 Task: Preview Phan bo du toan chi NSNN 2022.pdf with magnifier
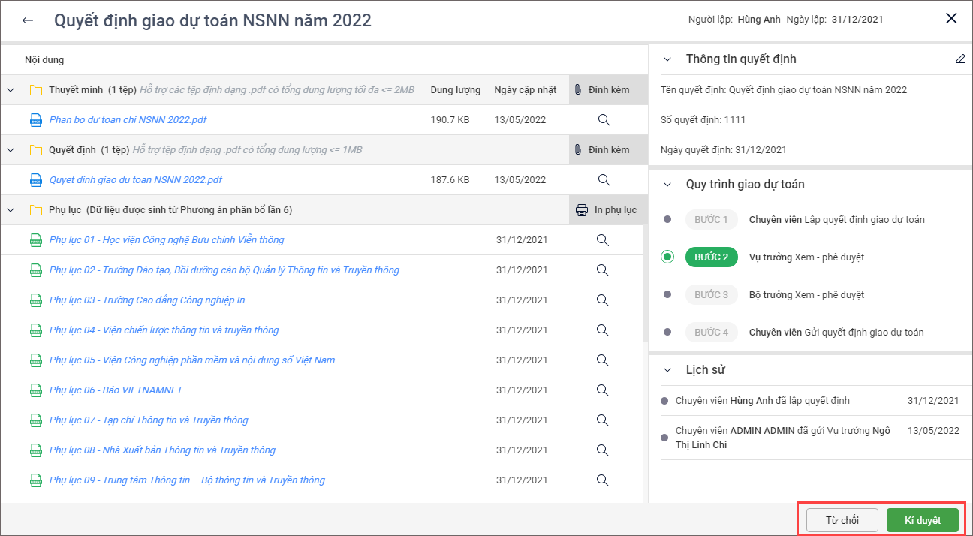tap(603, 120)
